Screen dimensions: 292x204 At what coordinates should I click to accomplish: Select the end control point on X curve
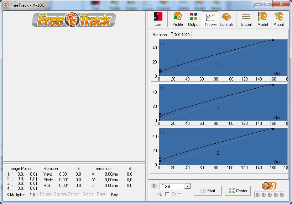(273, 40)
